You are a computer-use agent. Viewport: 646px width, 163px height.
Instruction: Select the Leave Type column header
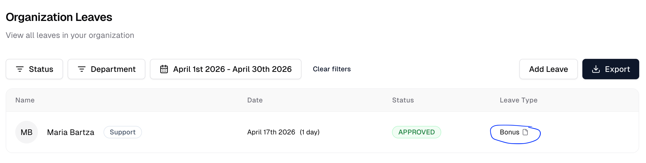[519, 100]
